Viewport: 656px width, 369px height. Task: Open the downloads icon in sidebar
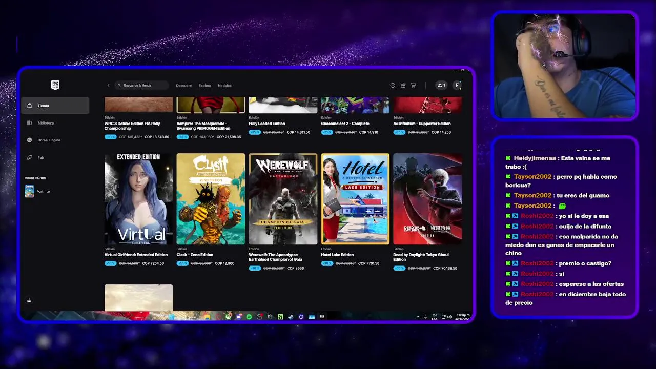pos(29,300)
